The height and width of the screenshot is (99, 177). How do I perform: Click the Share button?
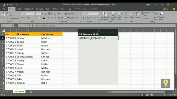pyautogui.click(x=165, y=9)
